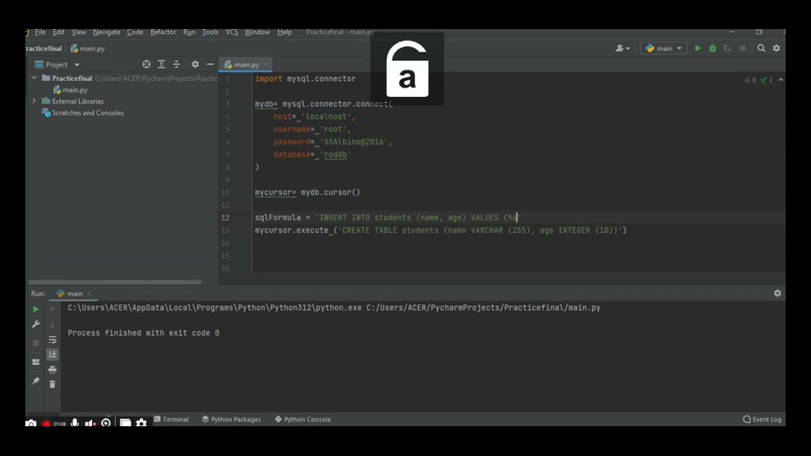This screenshot has width=811, height=456.
Task: Open Python Packages tool window
Action: pyautogui.click(x=231, y=419)
